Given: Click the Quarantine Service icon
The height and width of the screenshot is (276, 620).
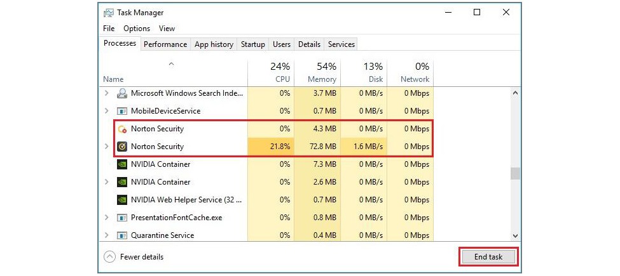Looking at the screenshot, I should (x=122, y=235).
